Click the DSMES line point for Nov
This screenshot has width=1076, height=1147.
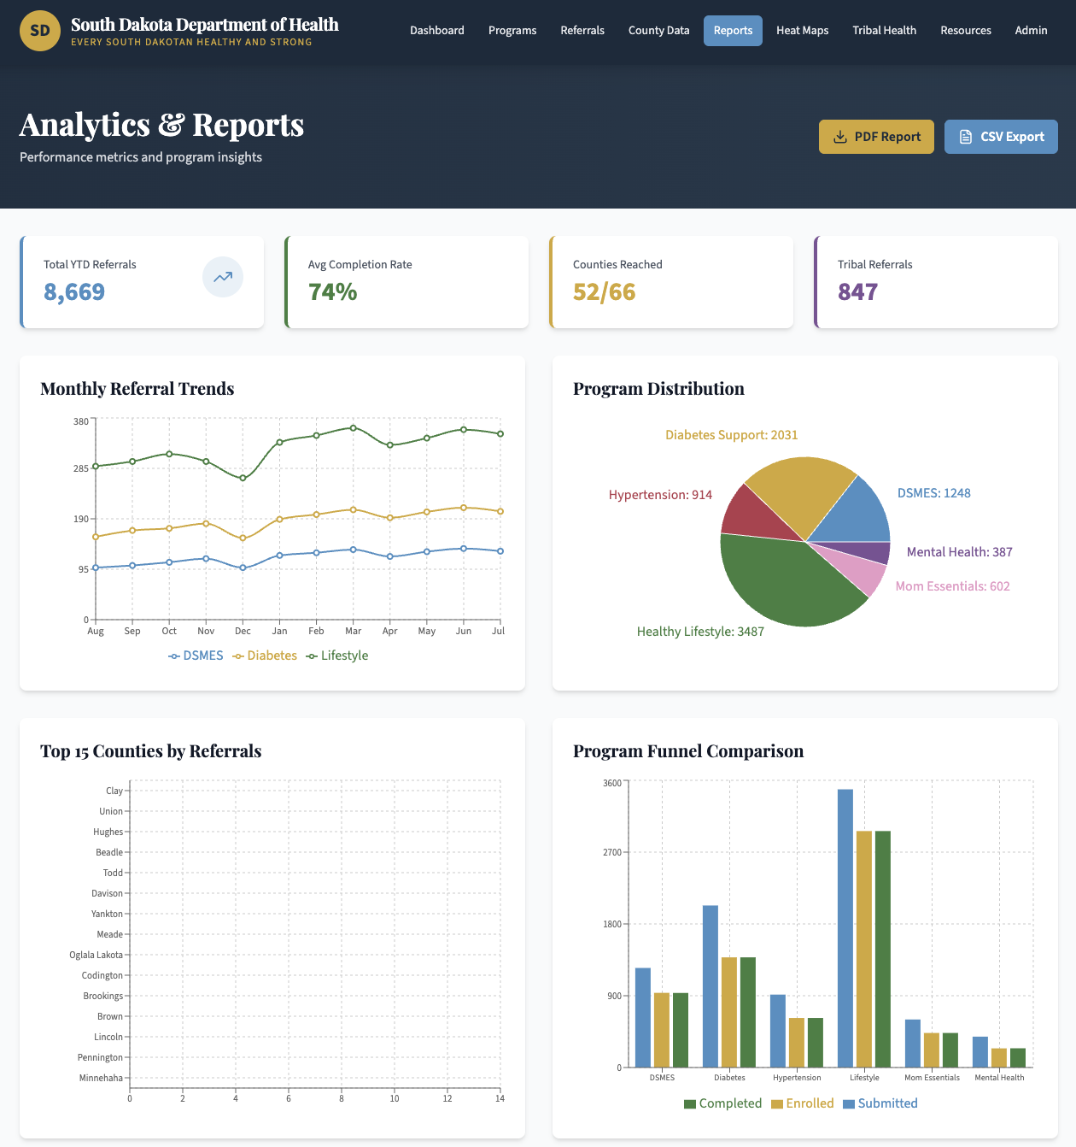coord(206,558)
